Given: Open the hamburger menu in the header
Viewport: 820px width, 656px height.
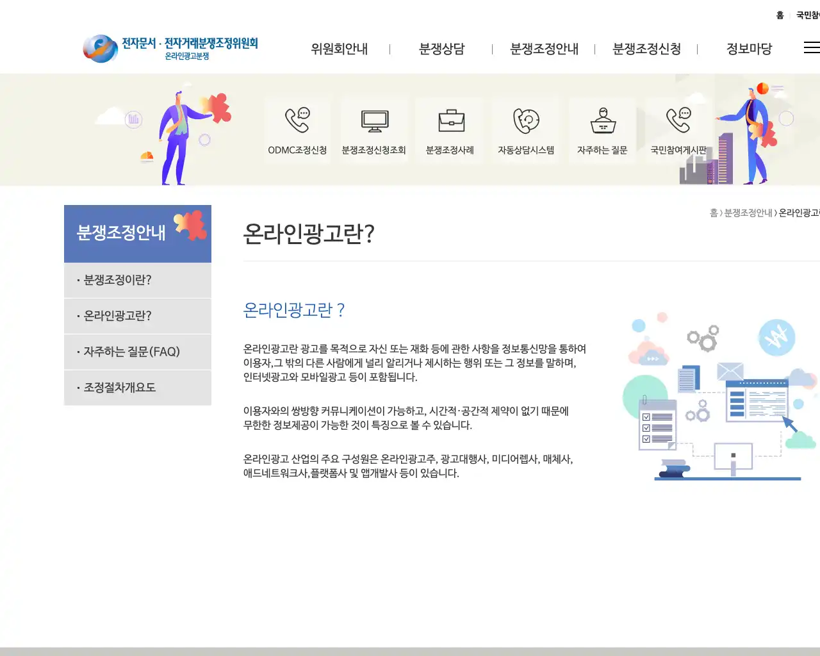Looking at the screenshot, I should point(811,47).
